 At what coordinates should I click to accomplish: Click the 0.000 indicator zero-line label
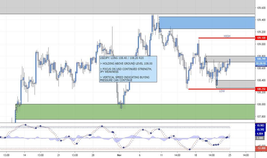click(260, 138)
